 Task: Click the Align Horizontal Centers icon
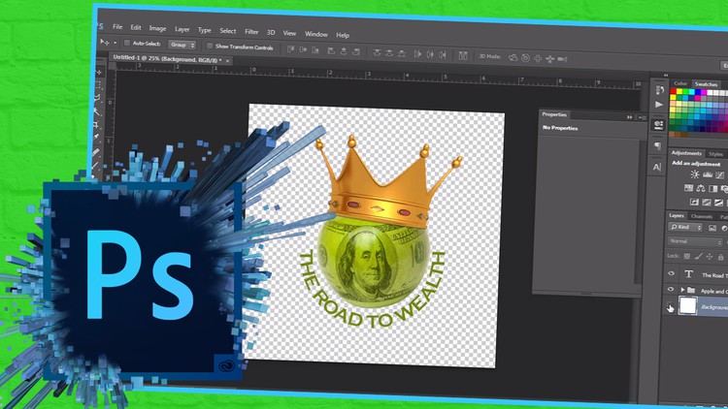coord(344,51)
